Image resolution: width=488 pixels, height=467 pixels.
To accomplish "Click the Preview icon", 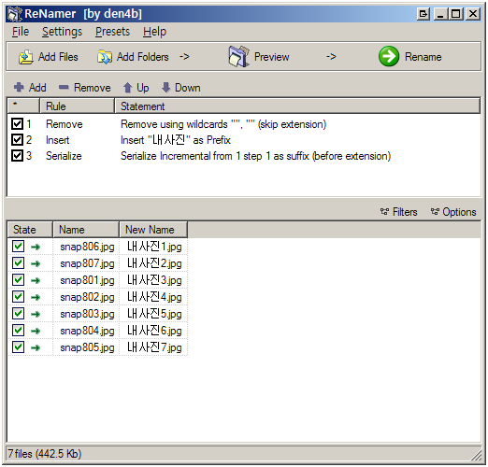I will tap(238, 57).
